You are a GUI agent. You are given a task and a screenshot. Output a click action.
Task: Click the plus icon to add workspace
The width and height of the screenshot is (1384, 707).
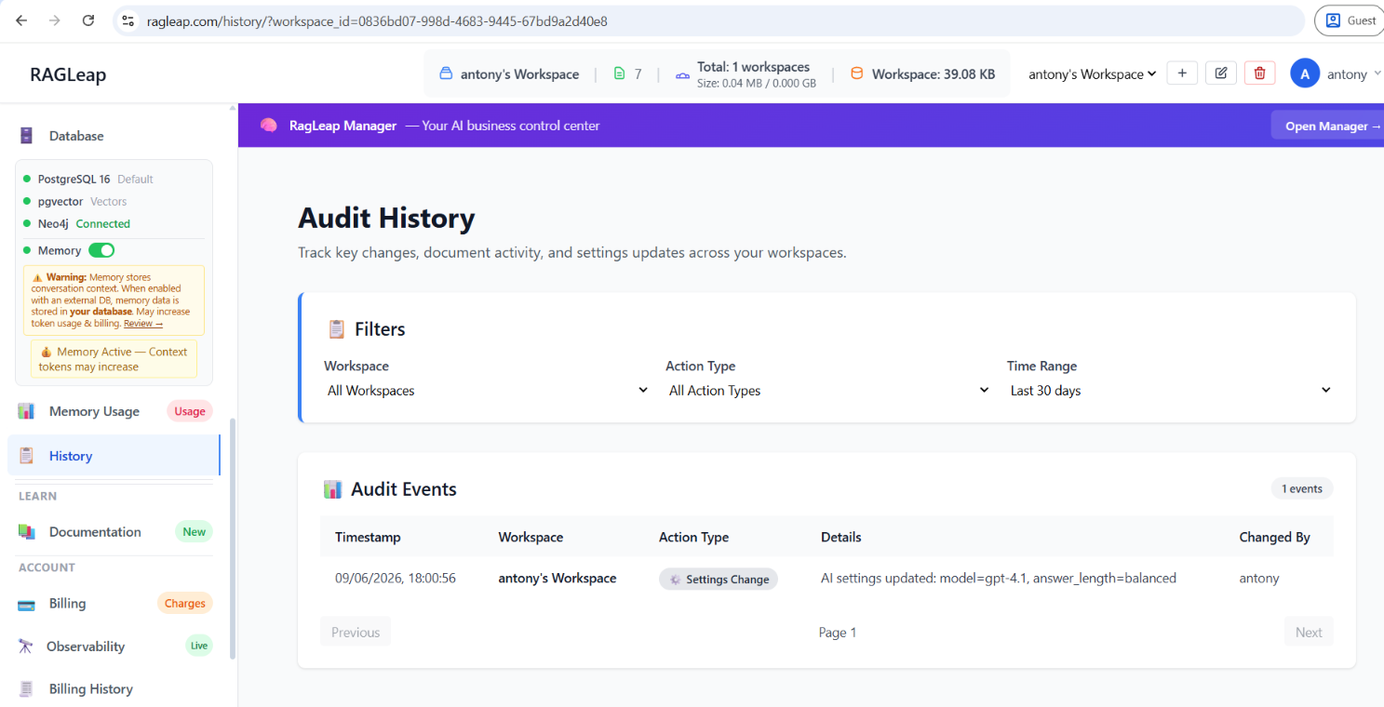(1182, 73)
